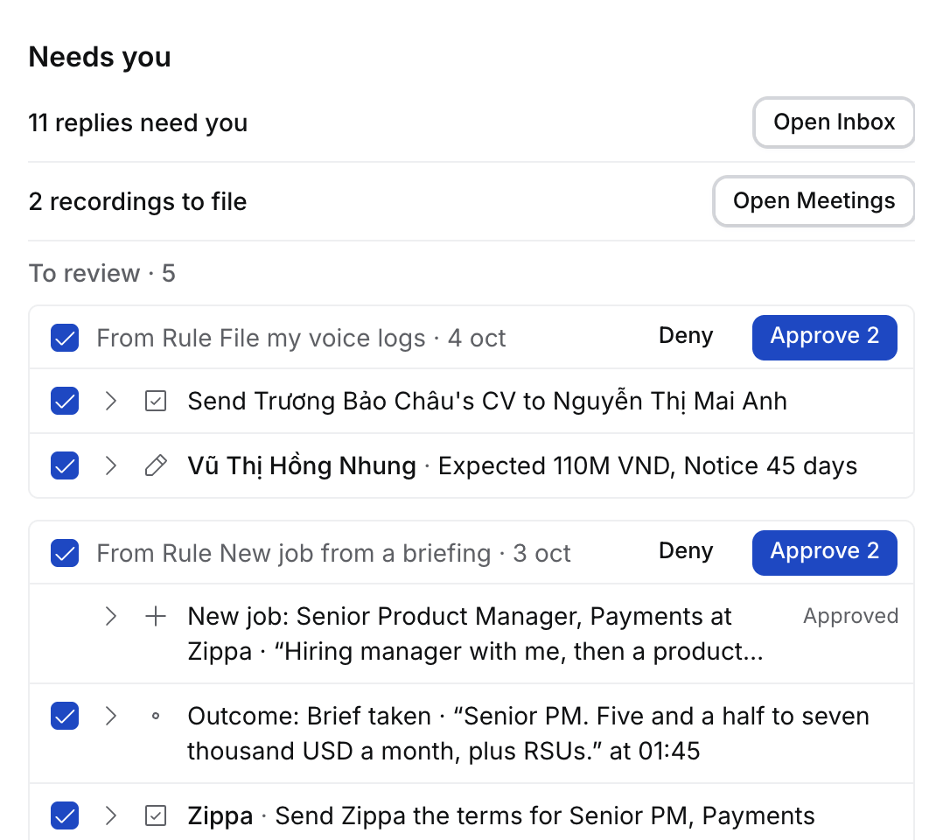Click 'From Rule File my voice logs · 4 oct' header
This screenshot has width=943, height=840.
pyautogui.click(x=301, y=338)
